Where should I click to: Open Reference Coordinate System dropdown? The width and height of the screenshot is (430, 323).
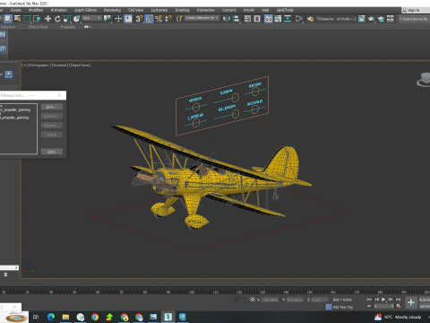92,18
